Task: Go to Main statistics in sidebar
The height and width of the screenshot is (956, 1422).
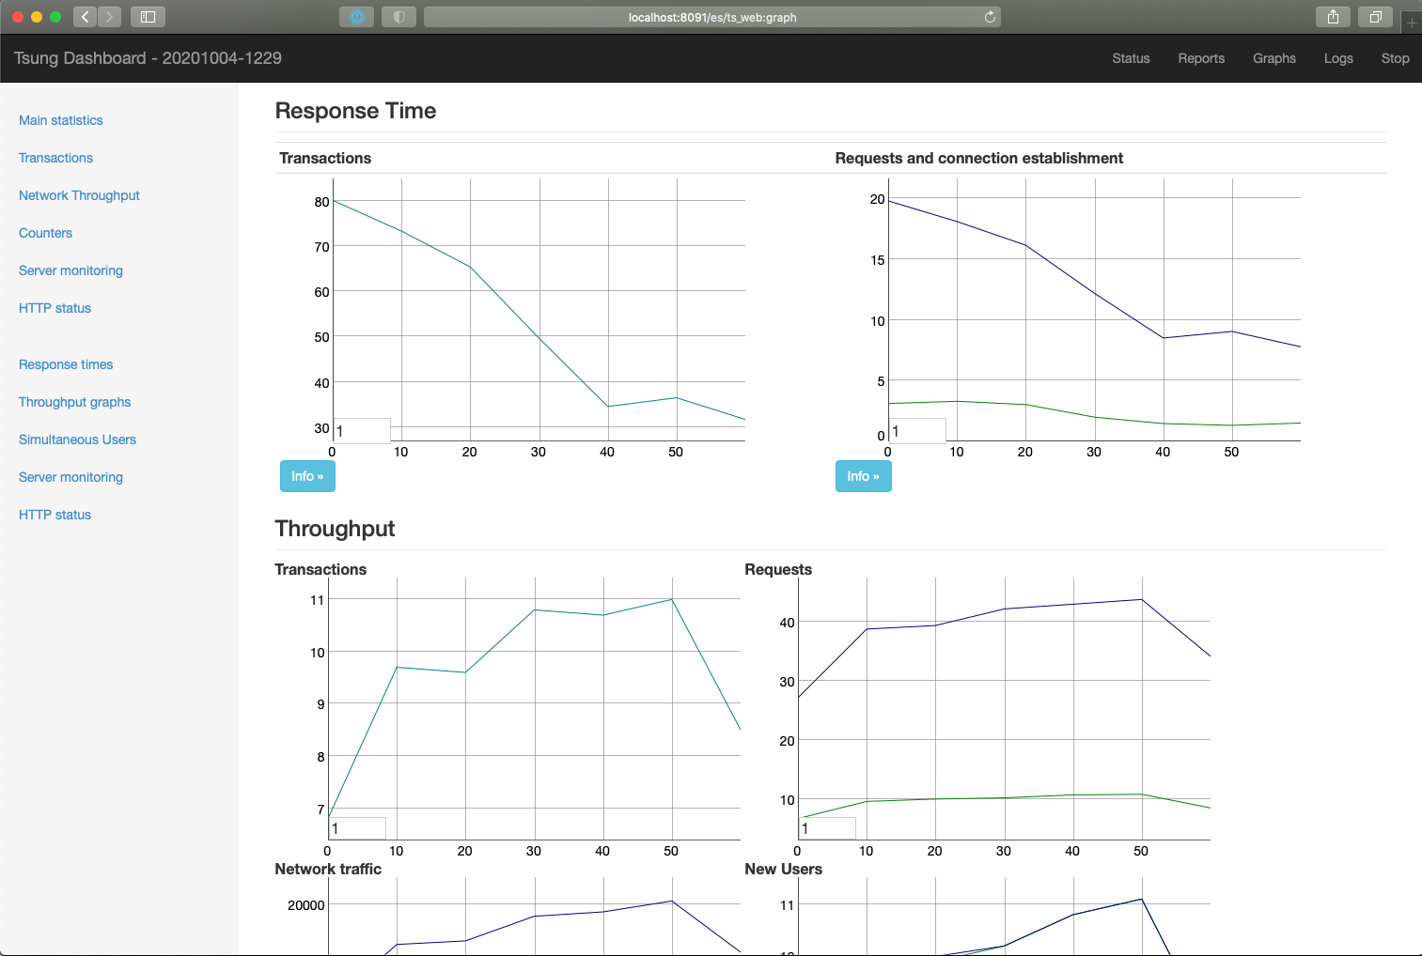Action: (61, 120)
